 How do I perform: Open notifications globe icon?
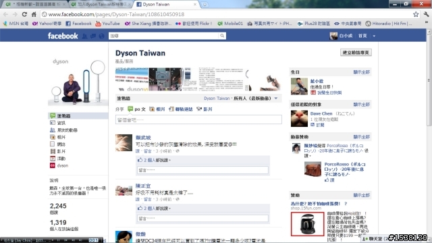(102, 36)
